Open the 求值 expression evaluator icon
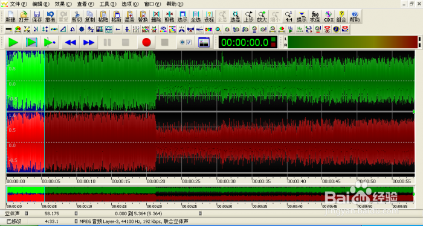 315,17
